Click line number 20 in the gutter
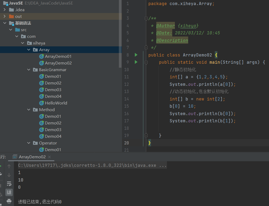Image resolution: width=269 pixels, height=206 pixels. pos(127,143)
